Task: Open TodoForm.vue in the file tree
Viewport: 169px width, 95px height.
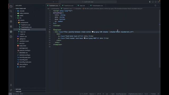Action: coord(30,25)
